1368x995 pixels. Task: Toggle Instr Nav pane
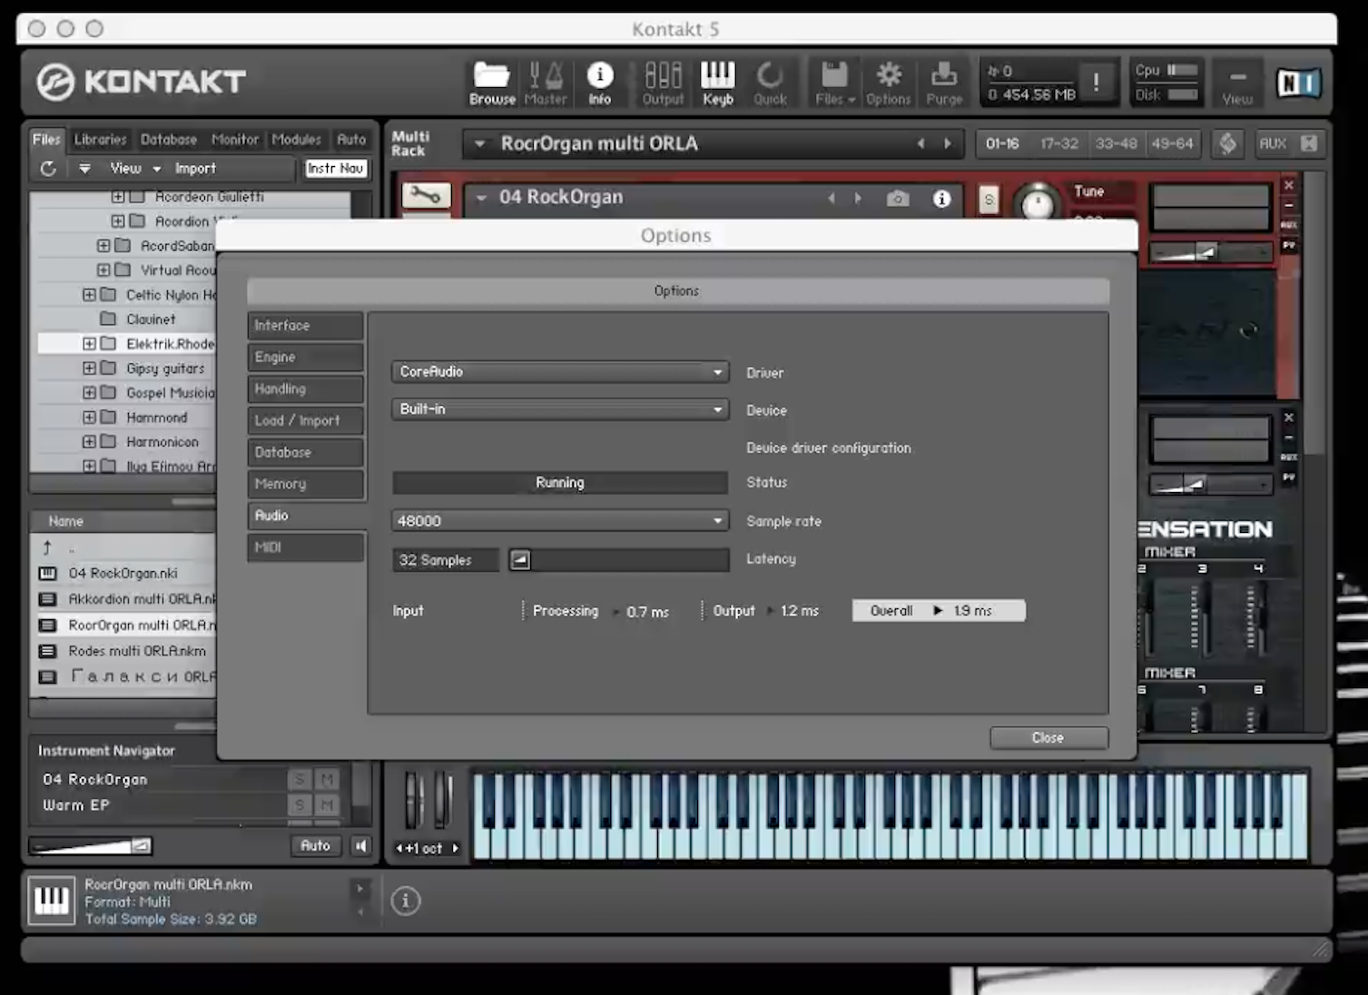pos(335,168)
